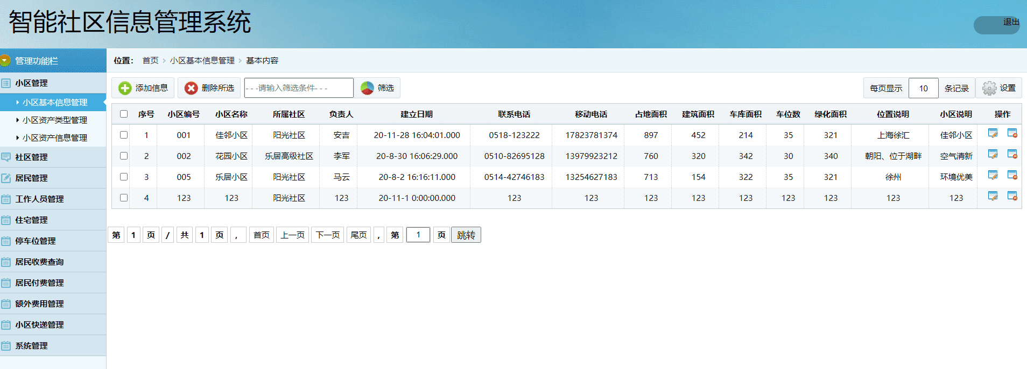Viewport: 1027px width, 369px height.
Task: Click the green plus 添加信息 button
Action: (143, 88)
